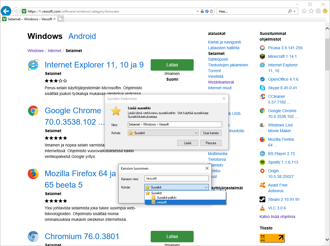Viewport: 330px width, 246px height.
Task: Open a new browser tab
Action: [x=61, y=19]
